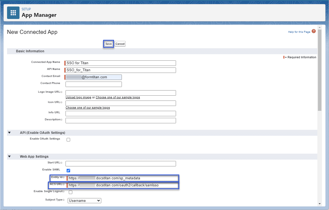329x210 pixels.
Task: Click the Cancel button
Action: (120, 44)
